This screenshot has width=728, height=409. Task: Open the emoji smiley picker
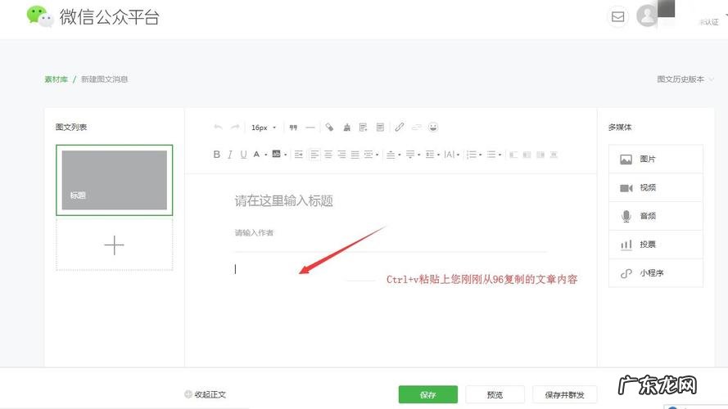click(433, 127)
